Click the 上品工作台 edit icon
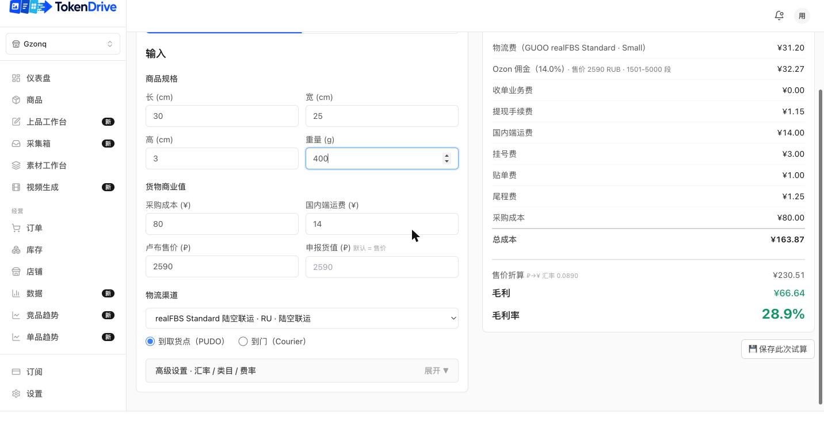Viewport: 824px width, 422px height. pos(16,122)
